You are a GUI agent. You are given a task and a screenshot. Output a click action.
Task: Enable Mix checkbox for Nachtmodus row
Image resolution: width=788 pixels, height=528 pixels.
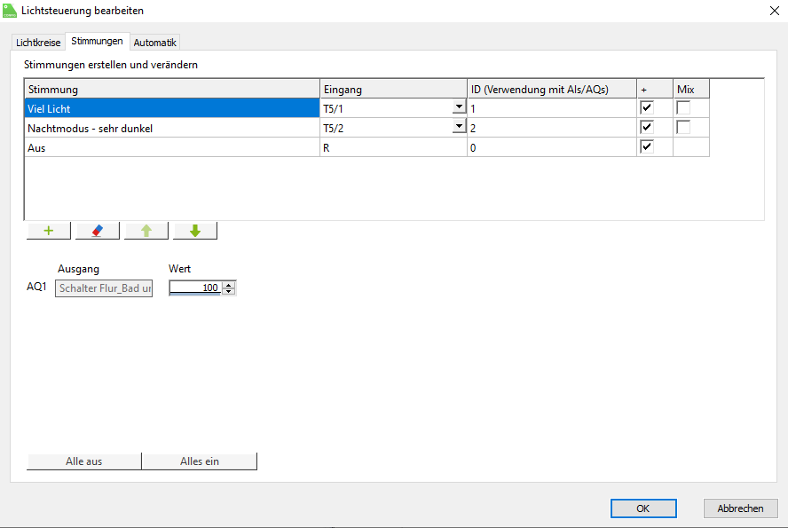click(683, 128)
